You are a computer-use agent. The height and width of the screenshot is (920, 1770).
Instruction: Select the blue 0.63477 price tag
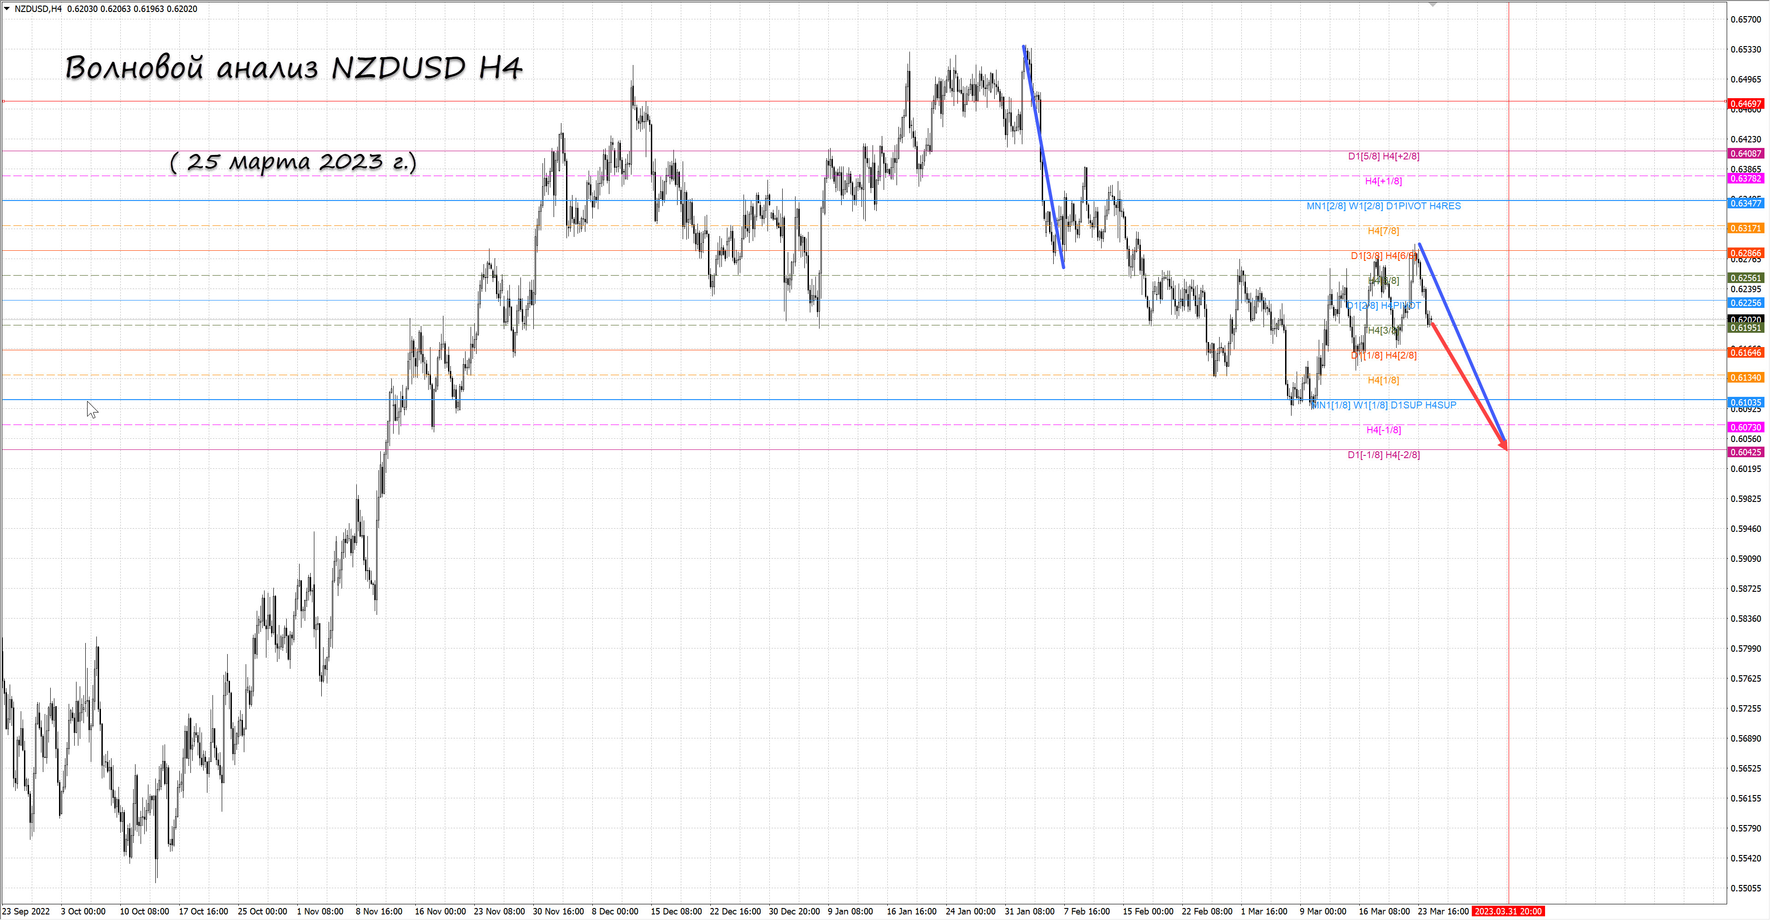tap(1745, 203)
